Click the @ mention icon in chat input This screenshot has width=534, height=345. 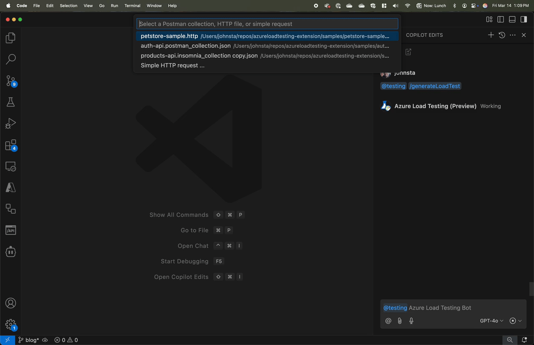[x=388, y=321]
